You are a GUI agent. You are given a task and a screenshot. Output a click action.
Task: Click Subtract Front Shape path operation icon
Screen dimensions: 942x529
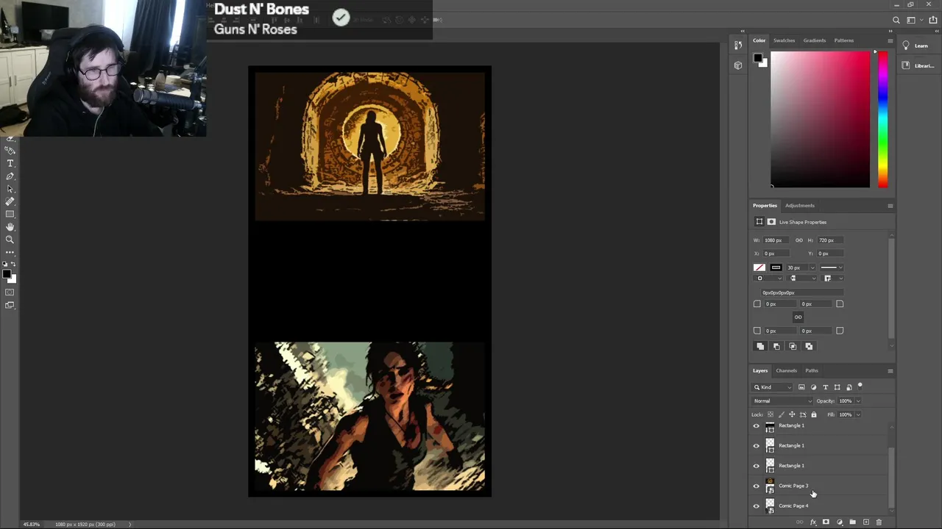(x=776, y=346)
